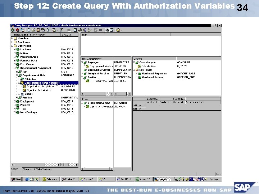259x194 pixels.
Task: Click the Internet Explorer quick launch icon
Action: (x=27, y=179)
